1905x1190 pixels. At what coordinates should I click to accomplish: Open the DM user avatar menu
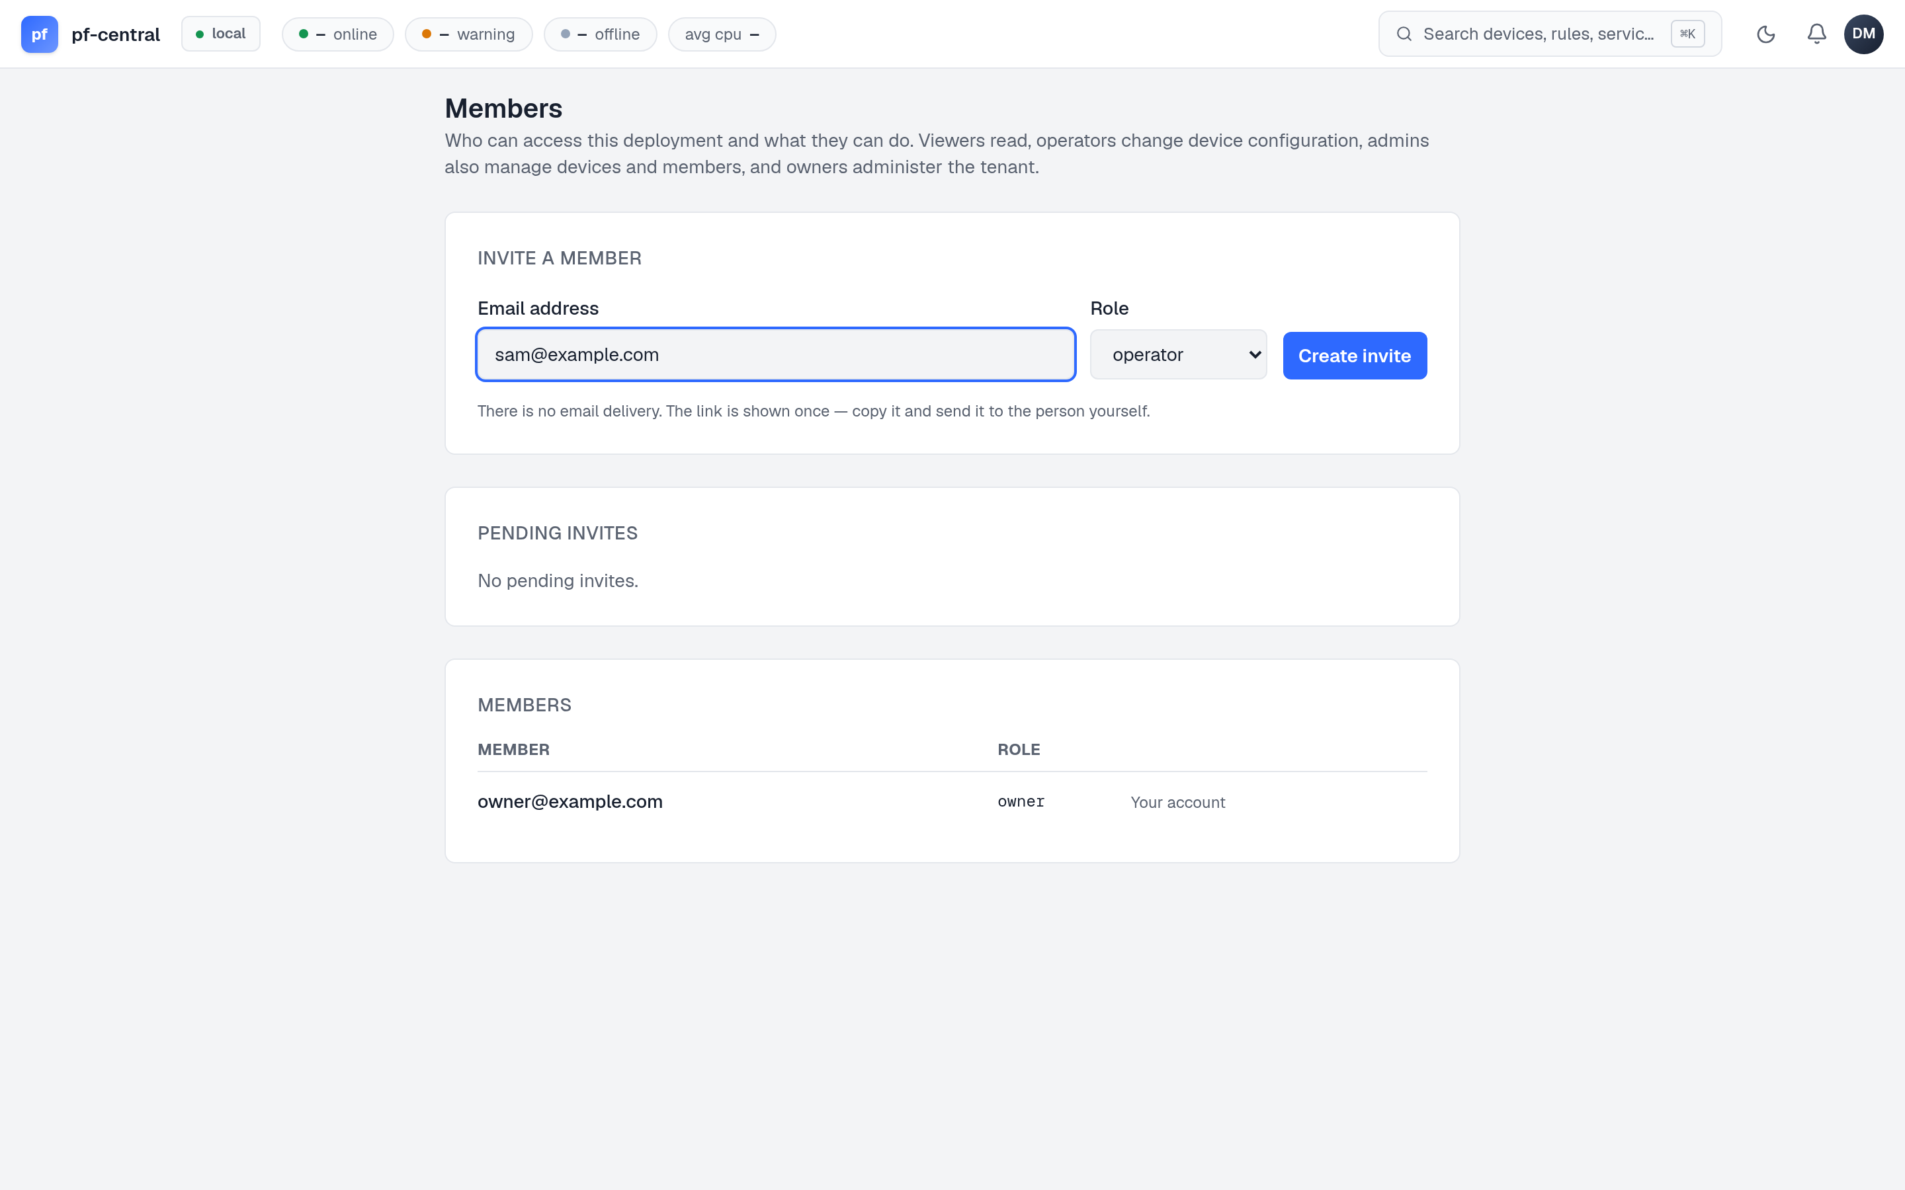tap(1863, 34)
